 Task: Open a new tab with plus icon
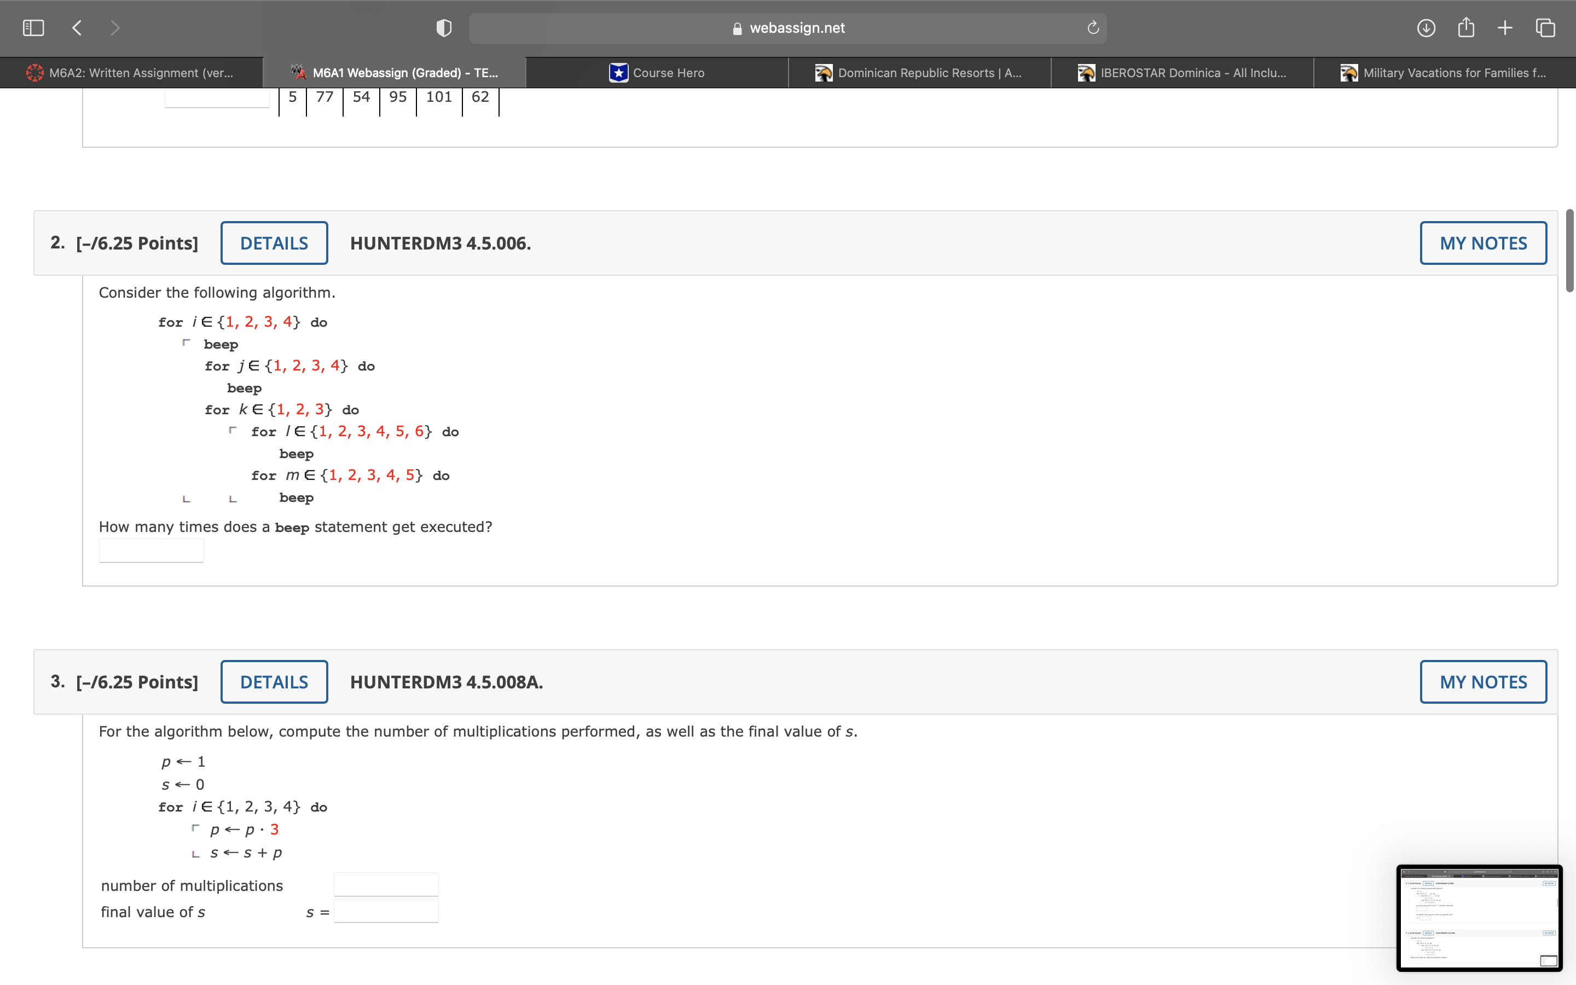pyautogui.click(x=1504, y=28)
